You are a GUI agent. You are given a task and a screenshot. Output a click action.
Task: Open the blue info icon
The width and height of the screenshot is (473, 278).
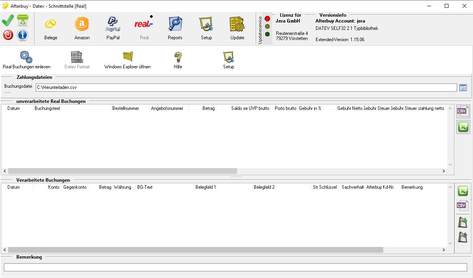(x=23, y=35)
